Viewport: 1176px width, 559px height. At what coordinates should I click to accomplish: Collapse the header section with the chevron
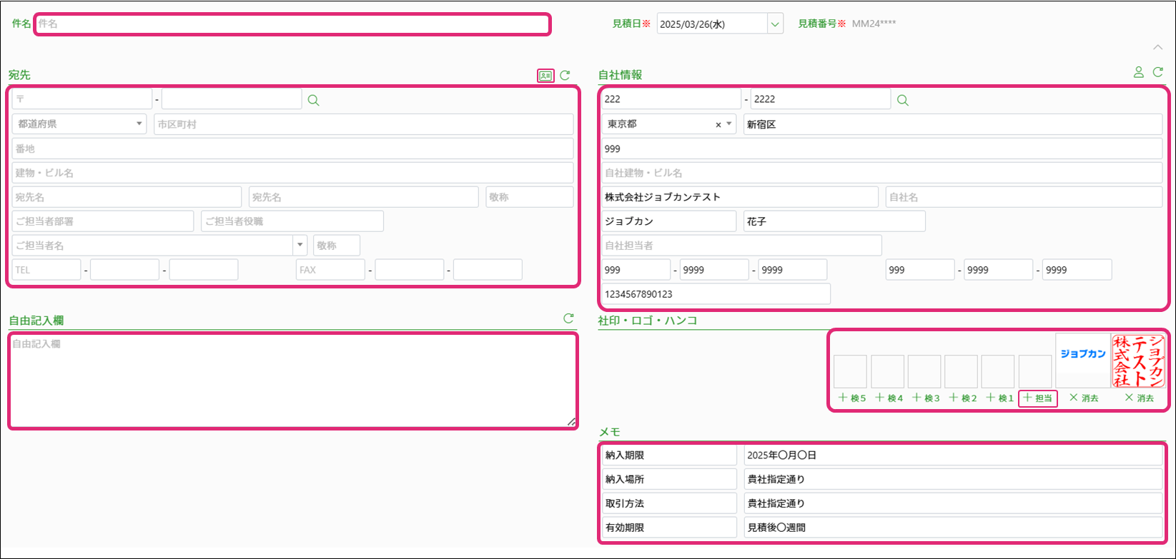(1158, 47)
